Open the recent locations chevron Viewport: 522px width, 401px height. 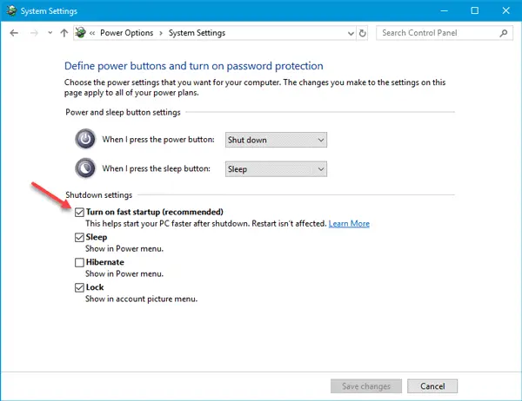coord(50,33)
